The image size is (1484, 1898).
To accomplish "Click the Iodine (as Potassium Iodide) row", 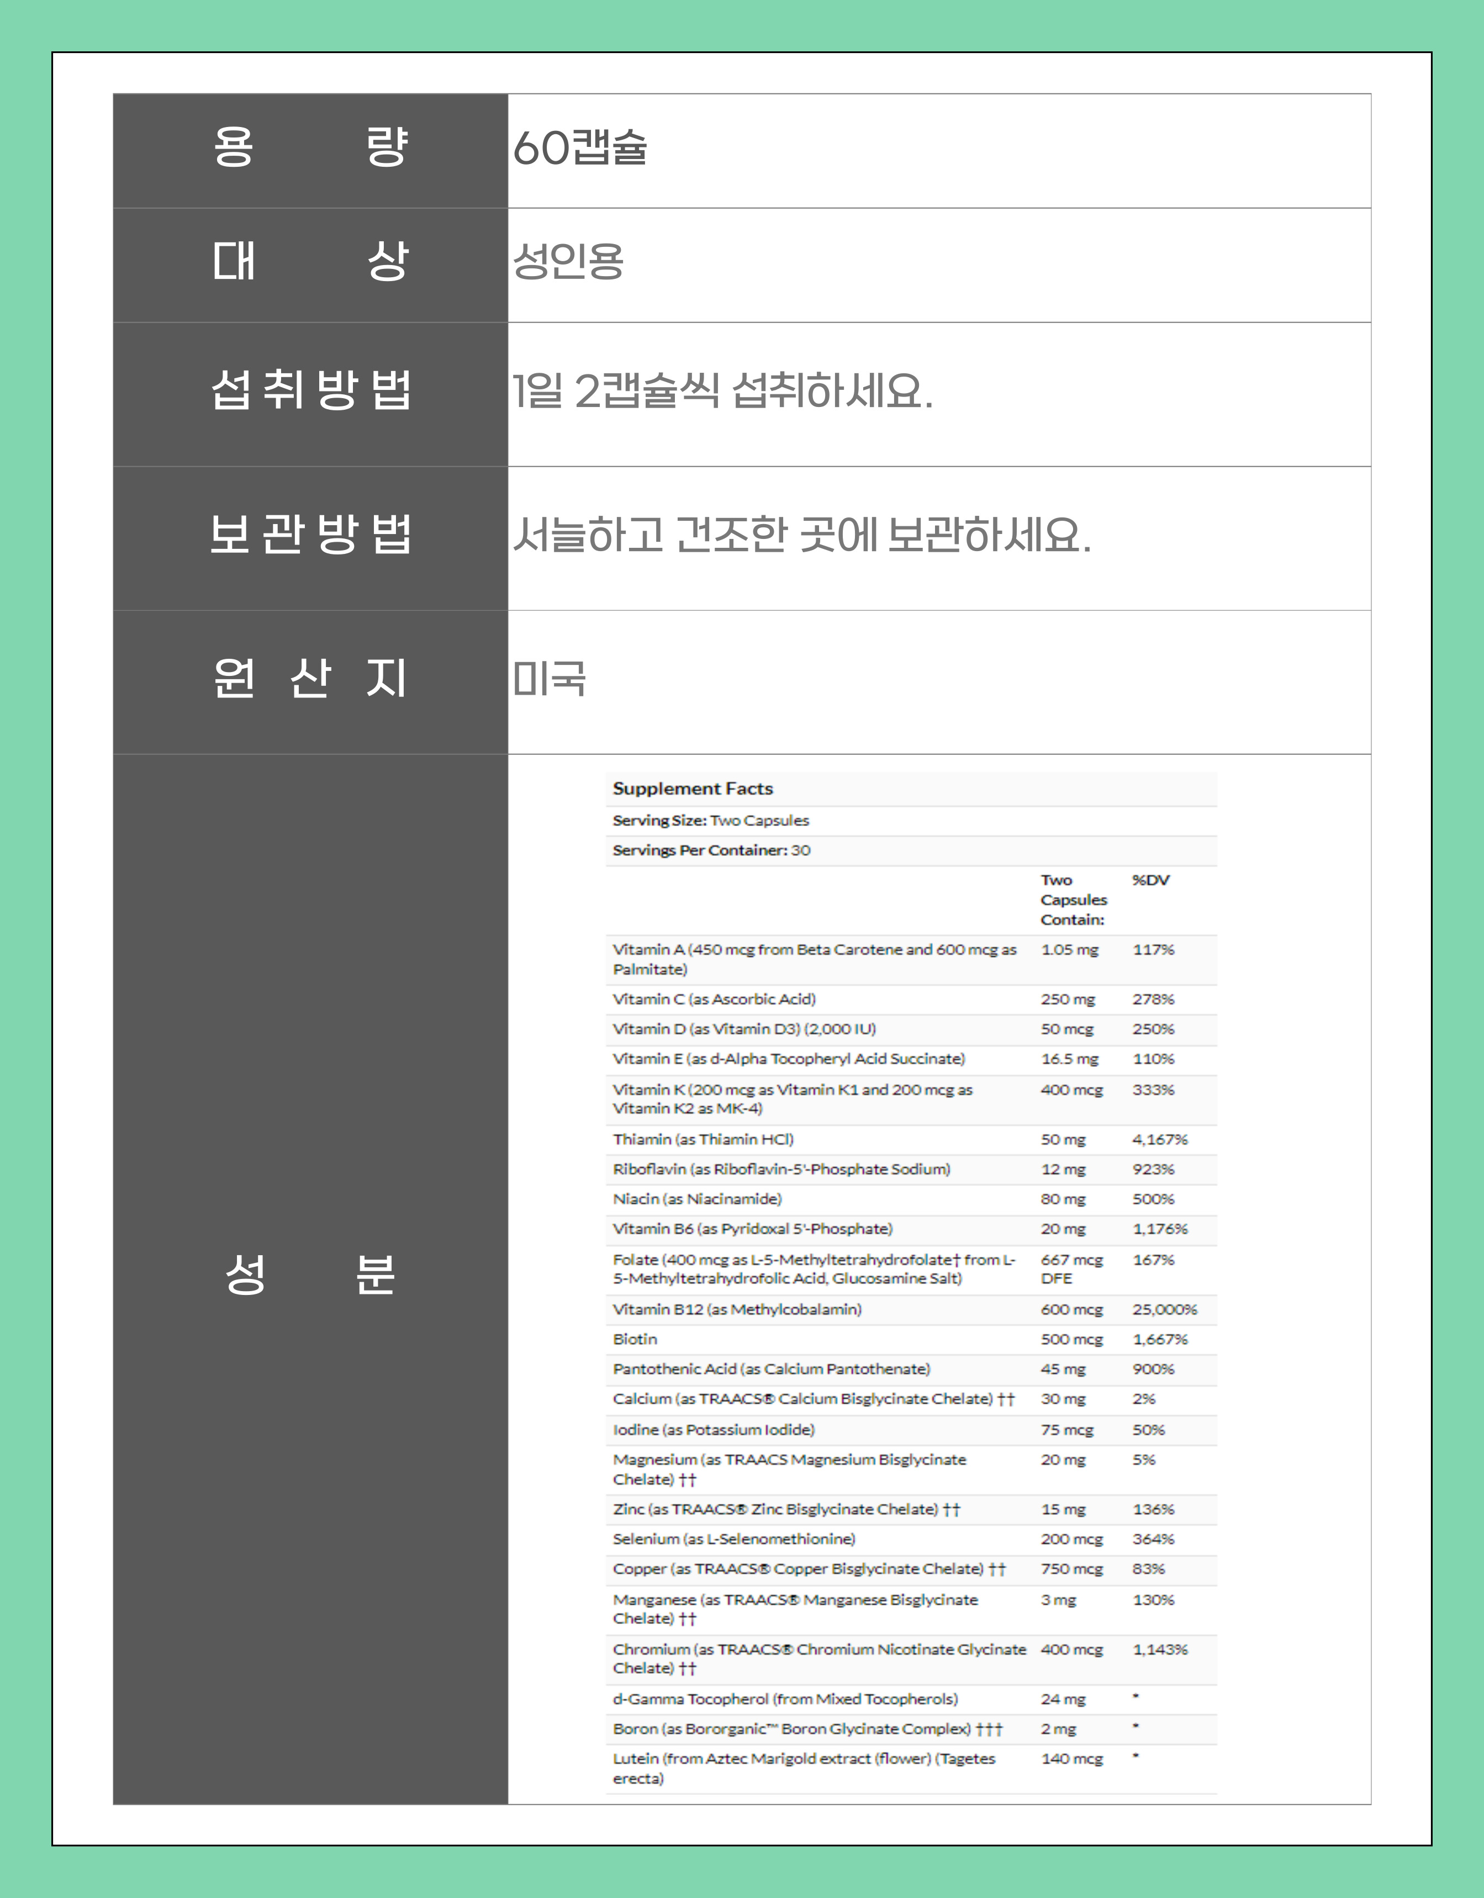I will point(910,1430).
